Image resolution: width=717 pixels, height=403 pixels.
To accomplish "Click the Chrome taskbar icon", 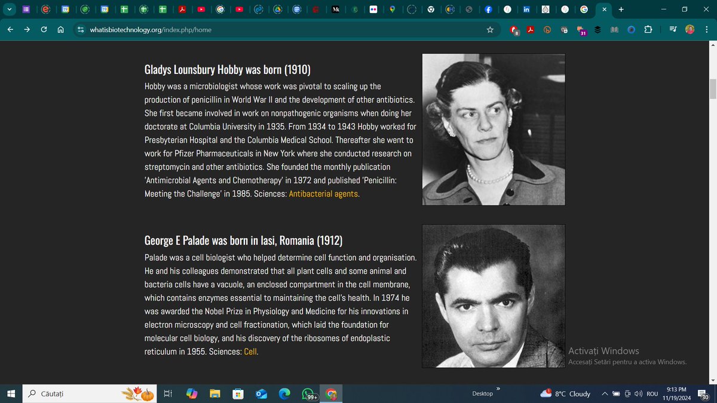I will 331,393.
